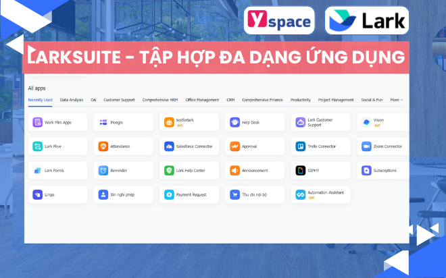Launch the Thu chi nội bộ icon
The width and height of the screenshot is (446, 278).
coord(234,195)
